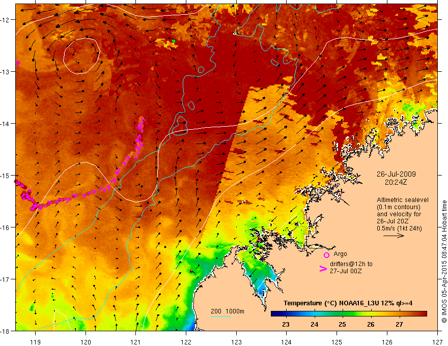Image resolution: width=448 pixels, height=346 pixels.
Task: Click the '-18' latitude axis label
Action: (x=6, y=331)
